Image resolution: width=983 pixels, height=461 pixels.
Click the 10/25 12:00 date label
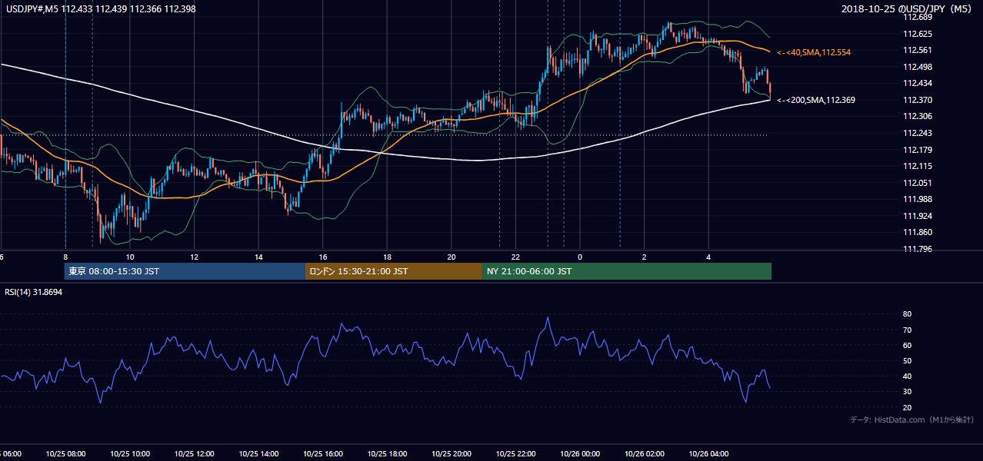pos(194,454)
